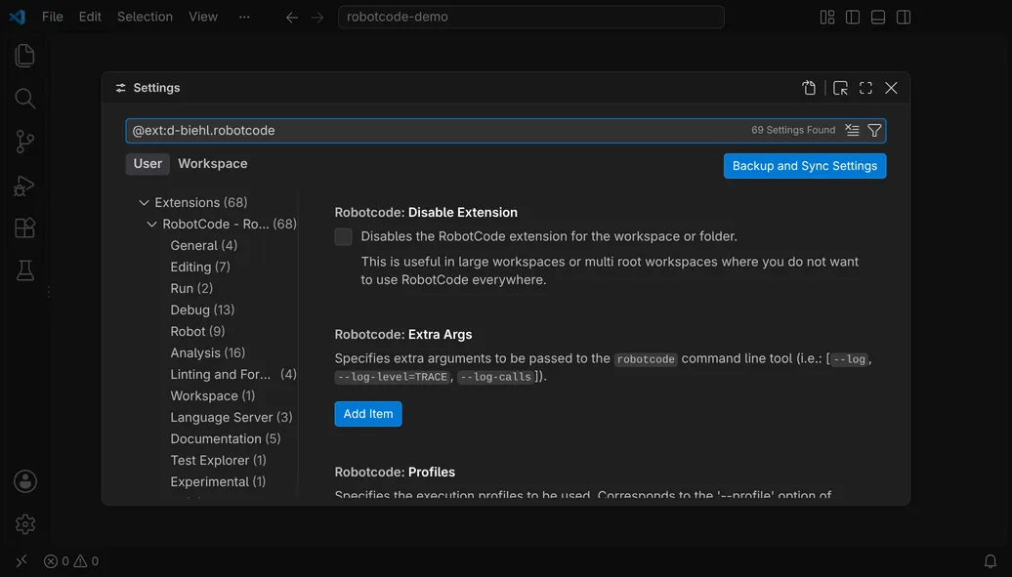This screenshot has height=577, width=1012.
Task: Close the Settings modal editor
Action: 891,88
